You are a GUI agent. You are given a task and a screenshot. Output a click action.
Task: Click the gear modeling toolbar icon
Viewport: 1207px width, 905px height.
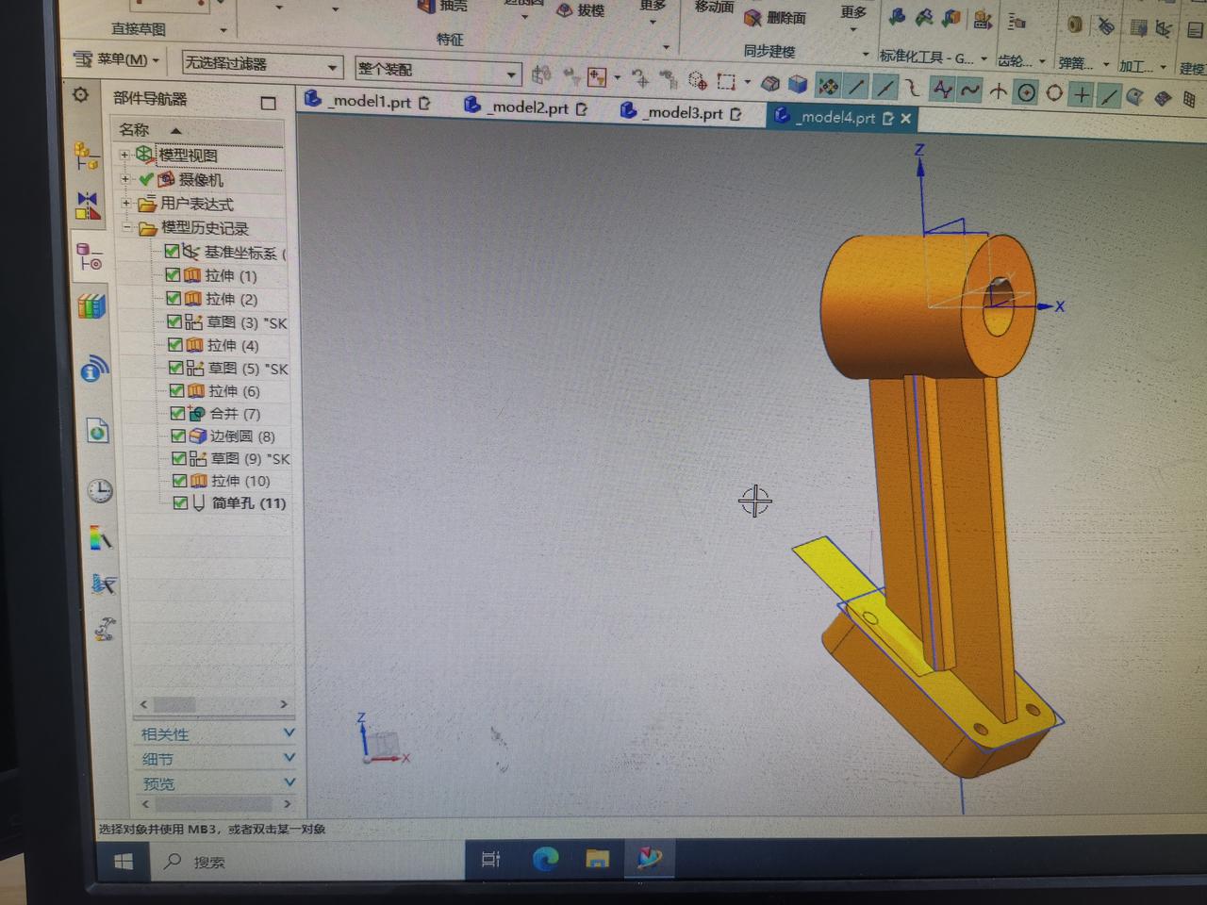click(1017, 23)
